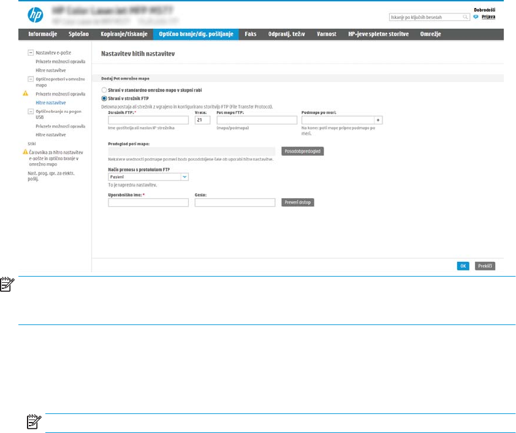Image resolution: width=516 pixels, height=433 pixels.
Task: Click the Prijava sign-in link
Action: click(x=488, y=17)
